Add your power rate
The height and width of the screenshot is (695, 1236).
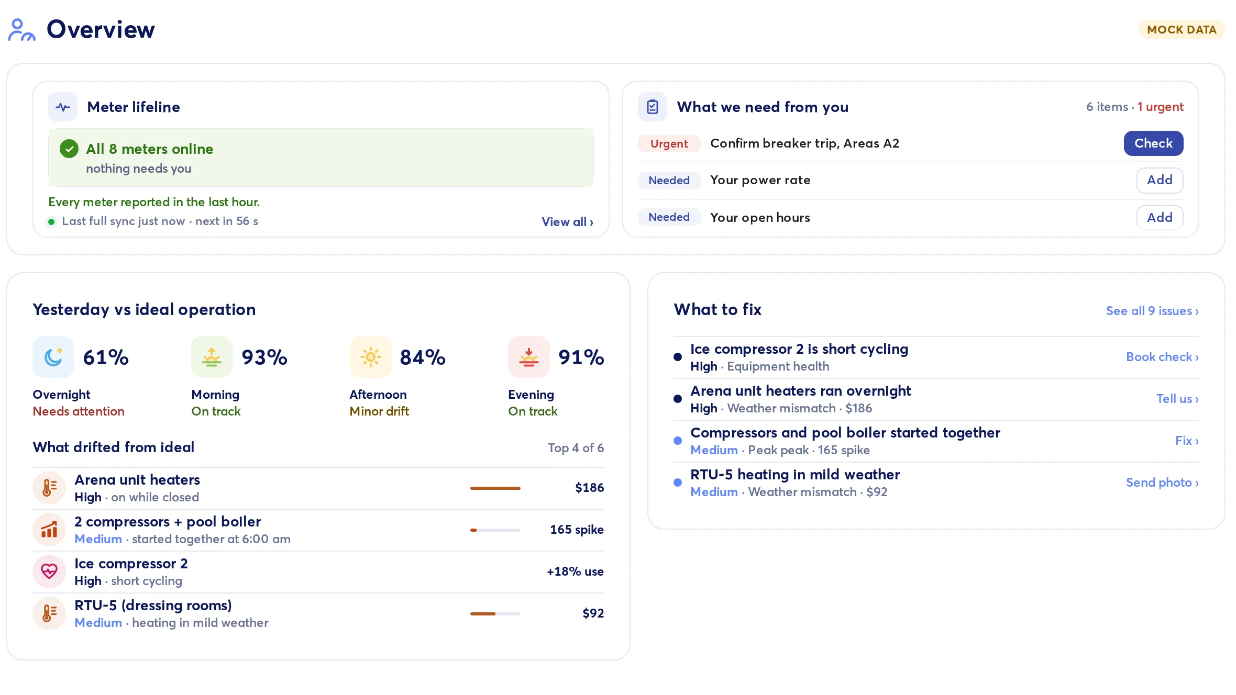tap(1160, 180)
